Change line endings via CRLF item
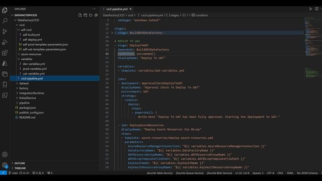This screenshot has width=322, height=181. click(x=280, y=173)
